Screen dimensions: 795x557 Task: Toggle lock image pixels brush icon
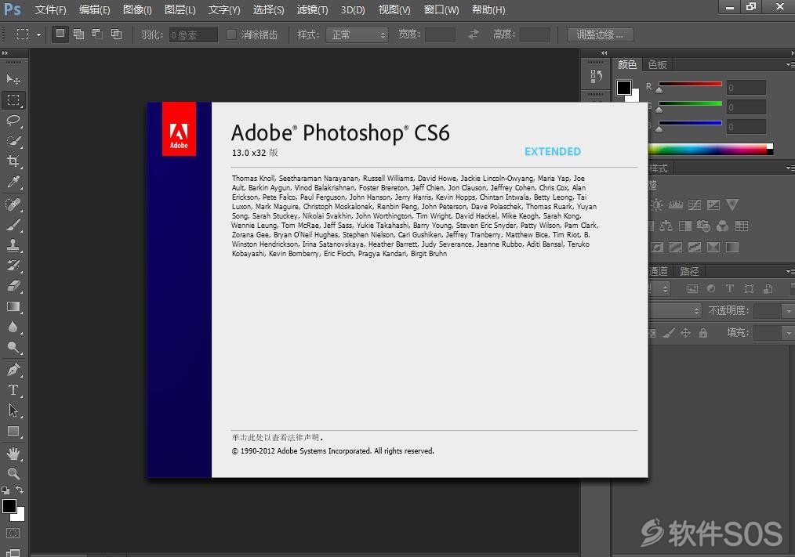pyautogui.click(x=670, y=333)
